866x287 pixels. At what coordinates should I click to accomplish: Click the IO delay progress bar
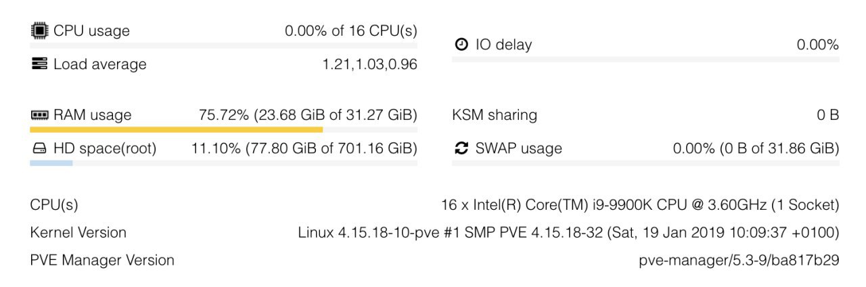(645, 60)
